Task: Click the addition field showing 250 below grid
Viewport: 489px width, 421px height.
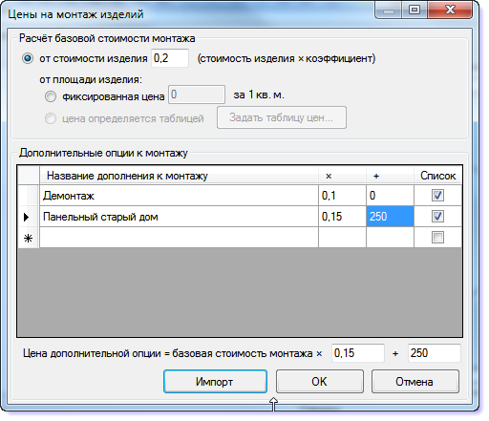Action: 435,353
